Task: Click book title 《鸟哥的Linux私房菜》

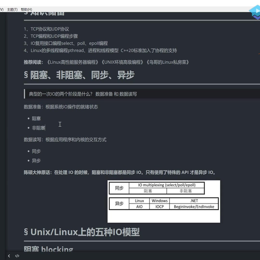Action: pos(167,62)
